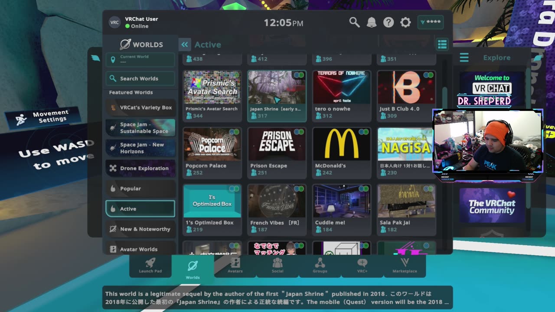
Task: Select Drone Exploration category
Action: click(x=140, y=168)
